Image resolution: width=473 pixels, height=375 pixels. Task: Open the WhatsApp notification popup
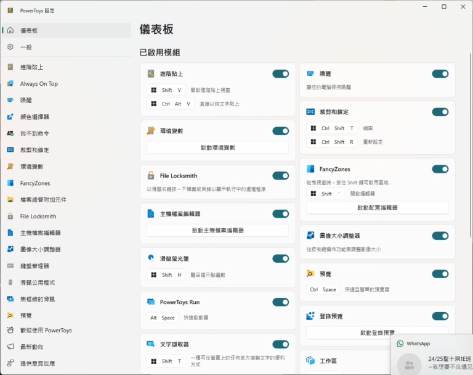(432, 356)
